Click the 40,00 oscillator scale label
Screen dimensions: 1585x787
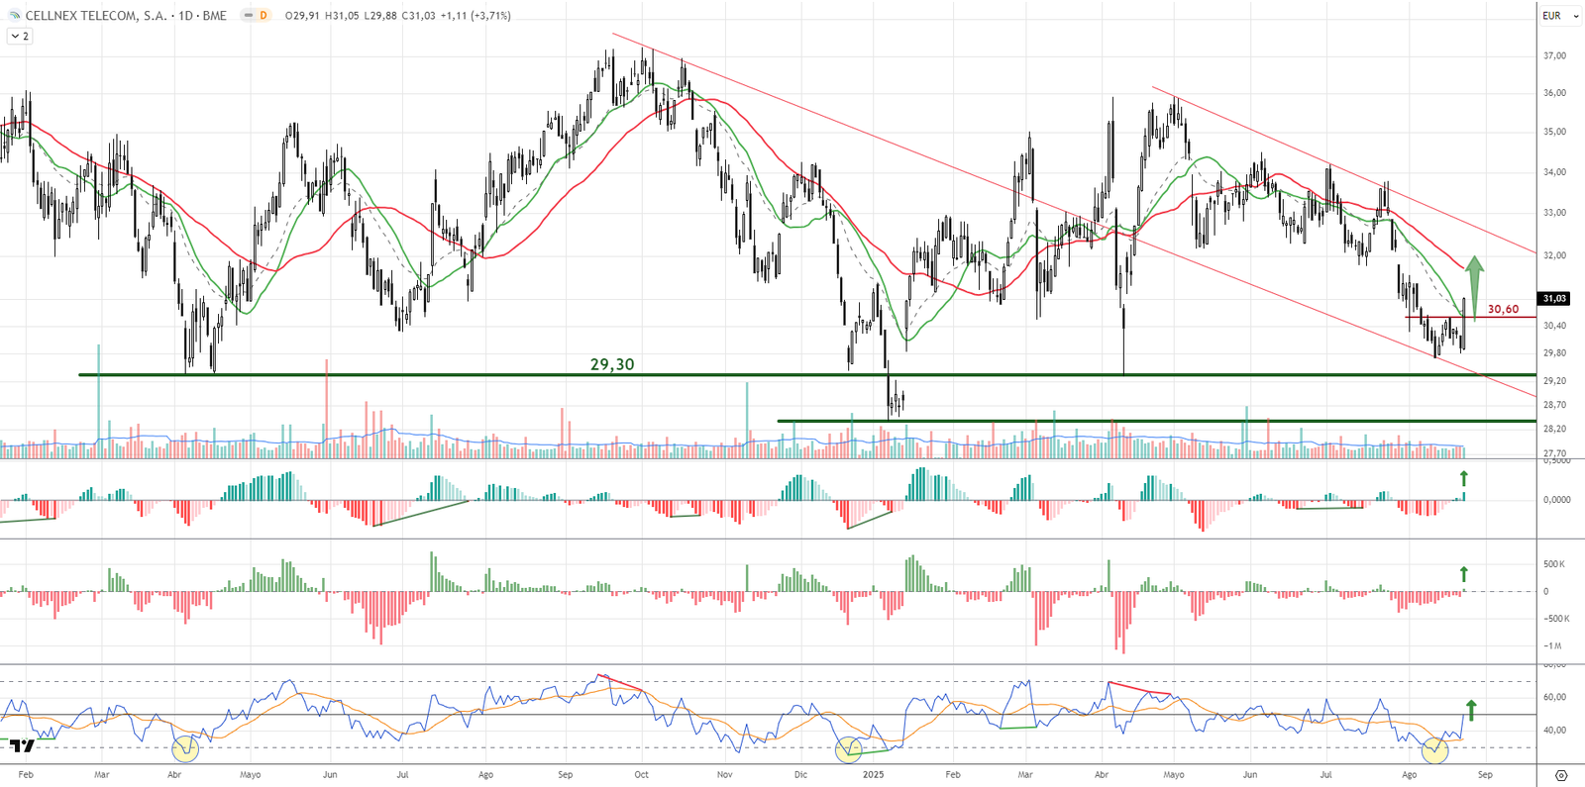pos(1554,731)
